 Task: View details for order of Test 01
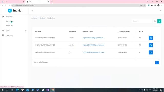pos(151,38)
